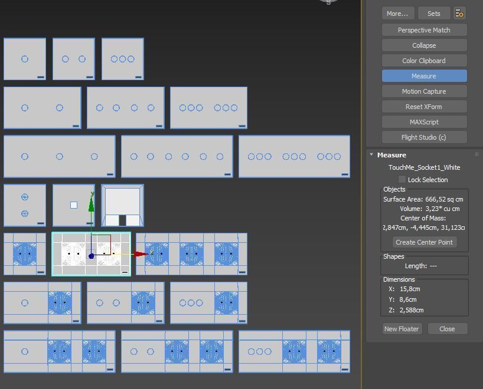Open the MAXScript utility
This screenshot has width=483, height=389.
point(424,122)
